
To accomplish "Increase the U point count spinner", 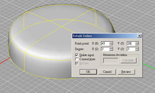I will pyautogui.click(x=111, y=43).
